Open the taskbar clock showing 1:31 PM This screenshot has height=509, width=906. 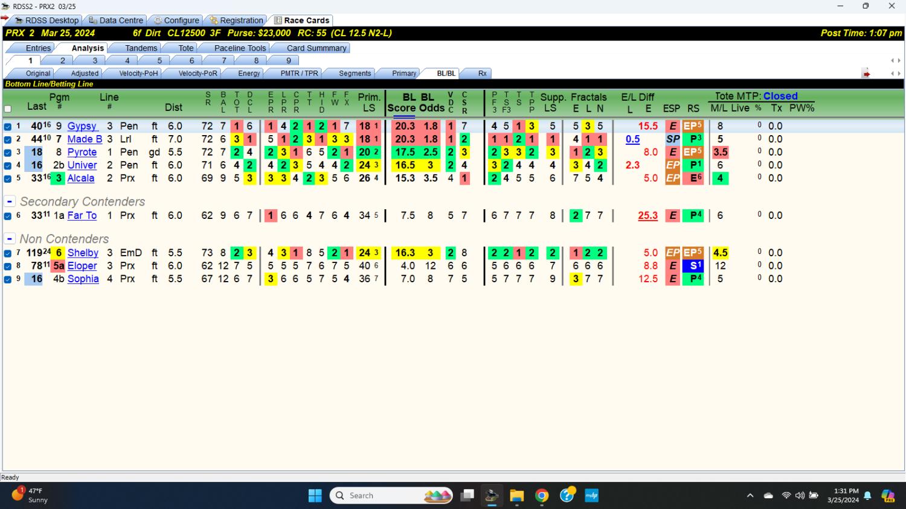pyautogui.click(x=843, y=496)
